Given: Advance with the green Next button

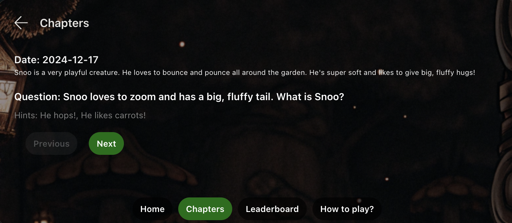Looking at the screenshot, I should click(x=106, y=143).
